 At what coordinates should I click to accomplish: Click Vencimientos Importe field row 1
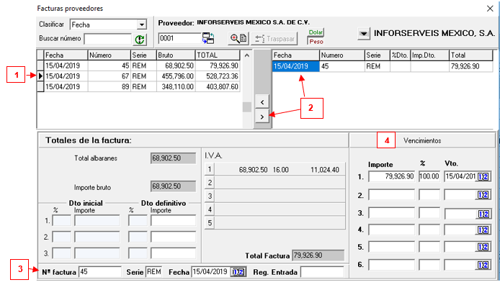coord(392,176)
